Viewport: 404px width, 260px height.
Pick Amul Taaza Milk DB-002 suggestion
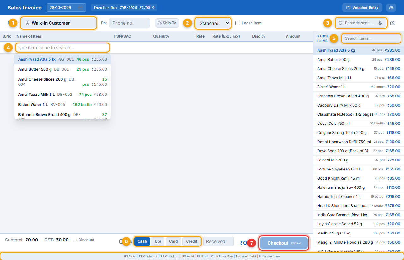[62, 94]
